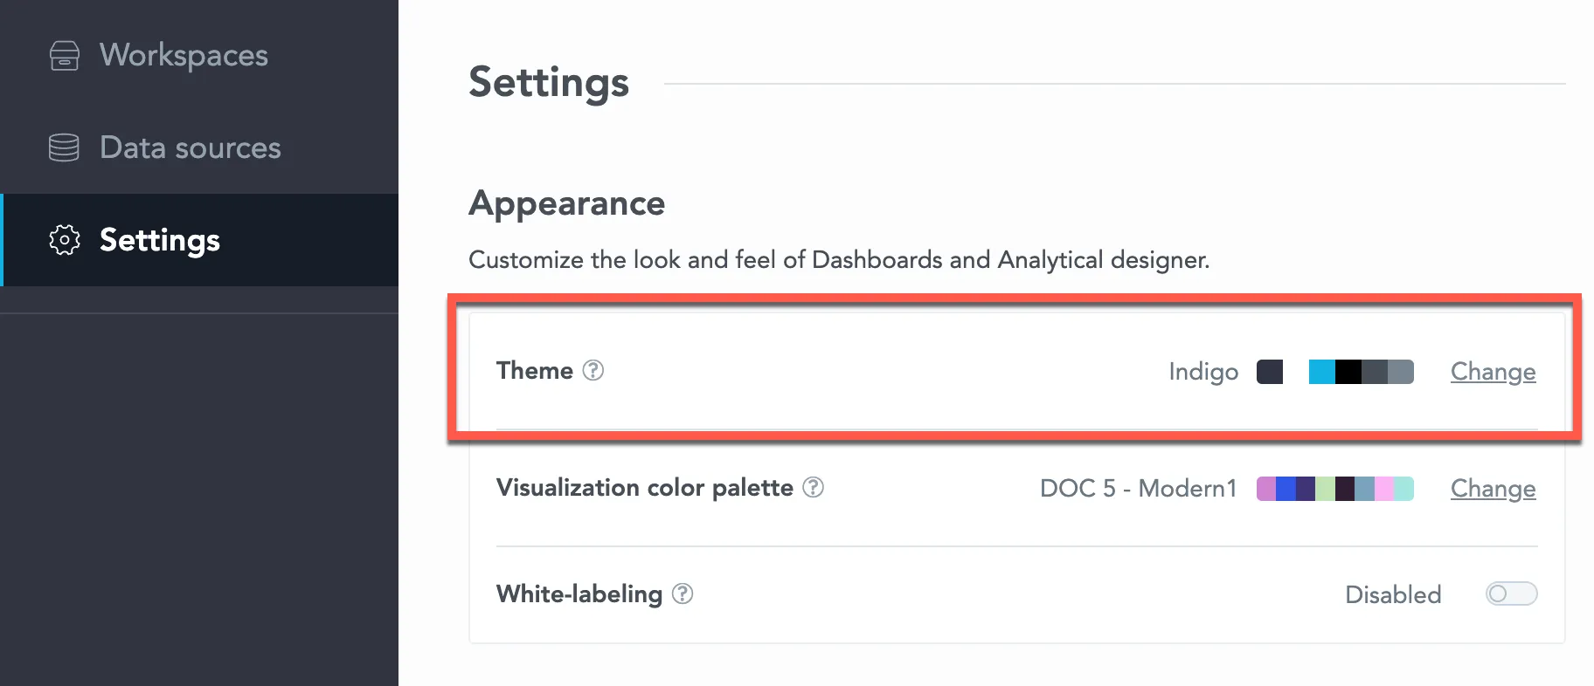The width and height of the screenshot is (1594, 686).
Task: Click the Disabled label beside the toggle
Action: tap(1392, 594)
